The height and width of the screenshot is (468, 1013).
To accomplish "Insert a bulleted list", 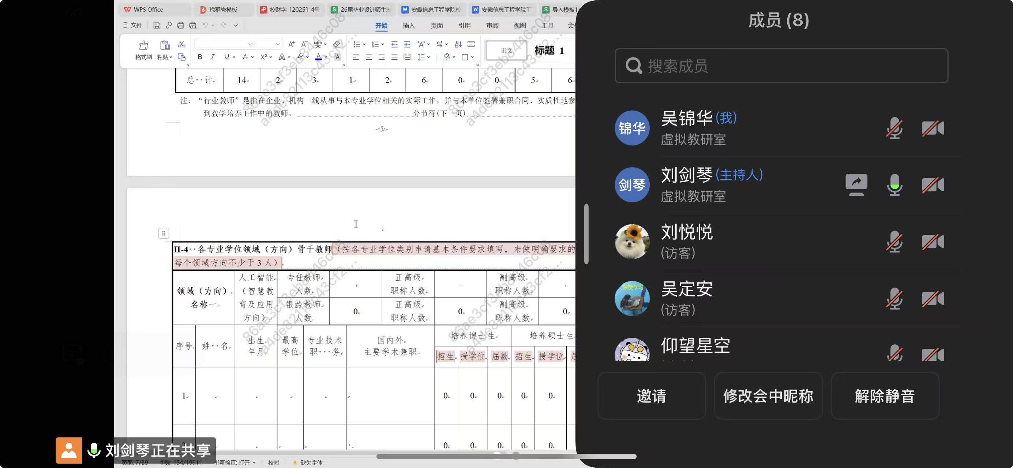I will click(356, 44).
